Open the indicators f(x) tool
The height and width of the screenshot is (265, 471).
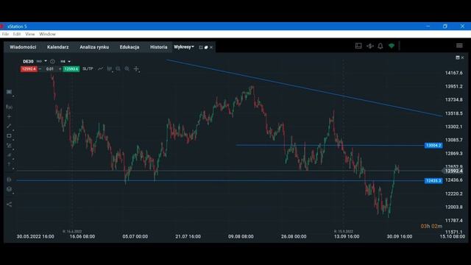[x=9, y=107]
